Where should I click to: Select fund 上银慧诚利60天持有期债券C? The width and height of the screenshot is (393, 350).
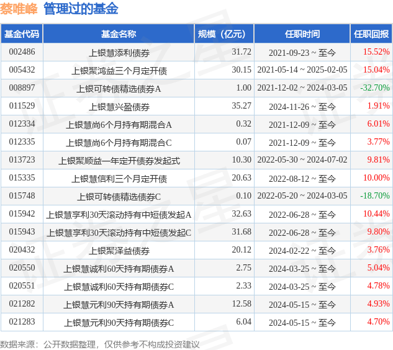pyautogui.click(x=119, y=287)
